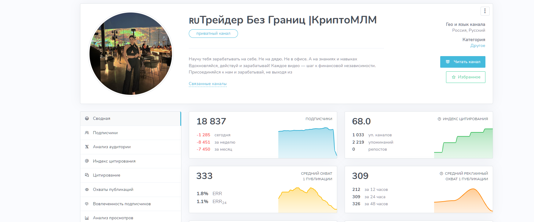Click the Читать канал button
This screenshot has height=222, width=534.
(x=463, y=62)
